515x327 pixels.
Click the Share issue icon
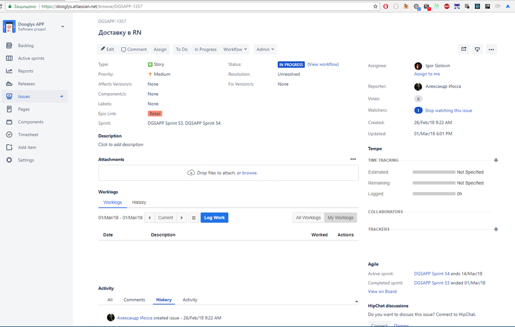464,49
